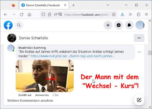Open the tvdigital.de link in comment
Viewport: 152px width, 109px height.
click(72, 56)
